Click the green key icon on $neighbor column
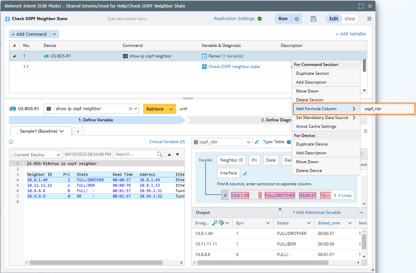The image size is (416, 273). 215,223
